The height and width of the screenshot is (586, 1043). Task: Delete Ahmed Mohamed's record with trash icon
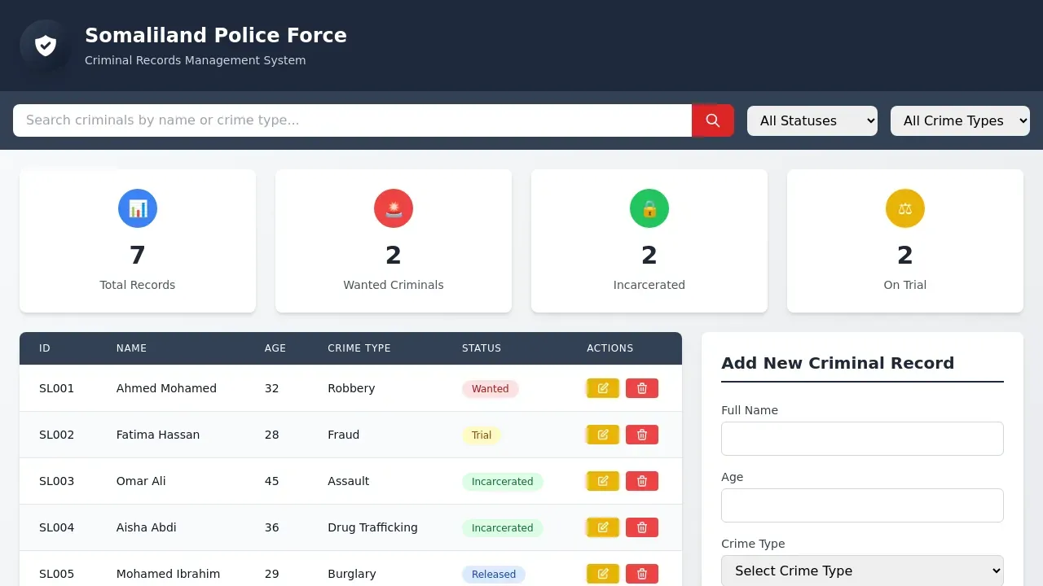[641, 388]
